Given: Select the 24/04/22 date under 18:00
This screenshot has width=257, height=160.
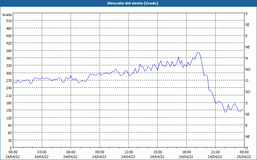Looking at the screenshot, I should pyautogui.click(x=186, y=157).
